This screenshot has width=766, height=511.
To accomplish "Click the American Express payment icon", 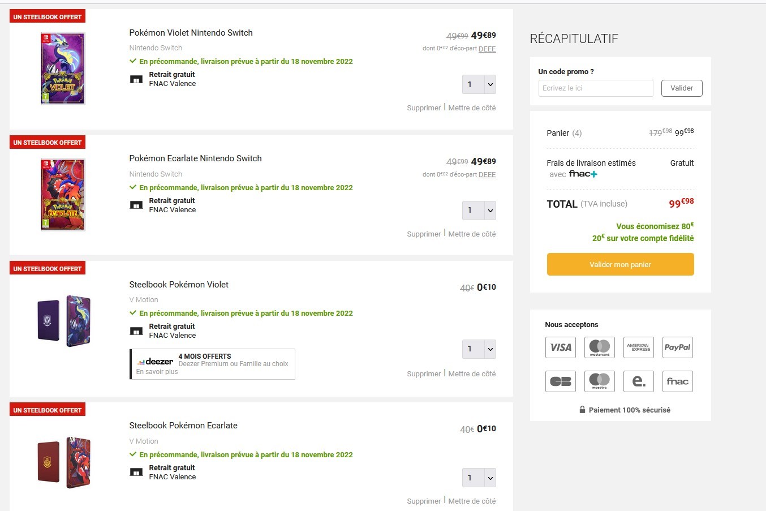I will [638, 347].
